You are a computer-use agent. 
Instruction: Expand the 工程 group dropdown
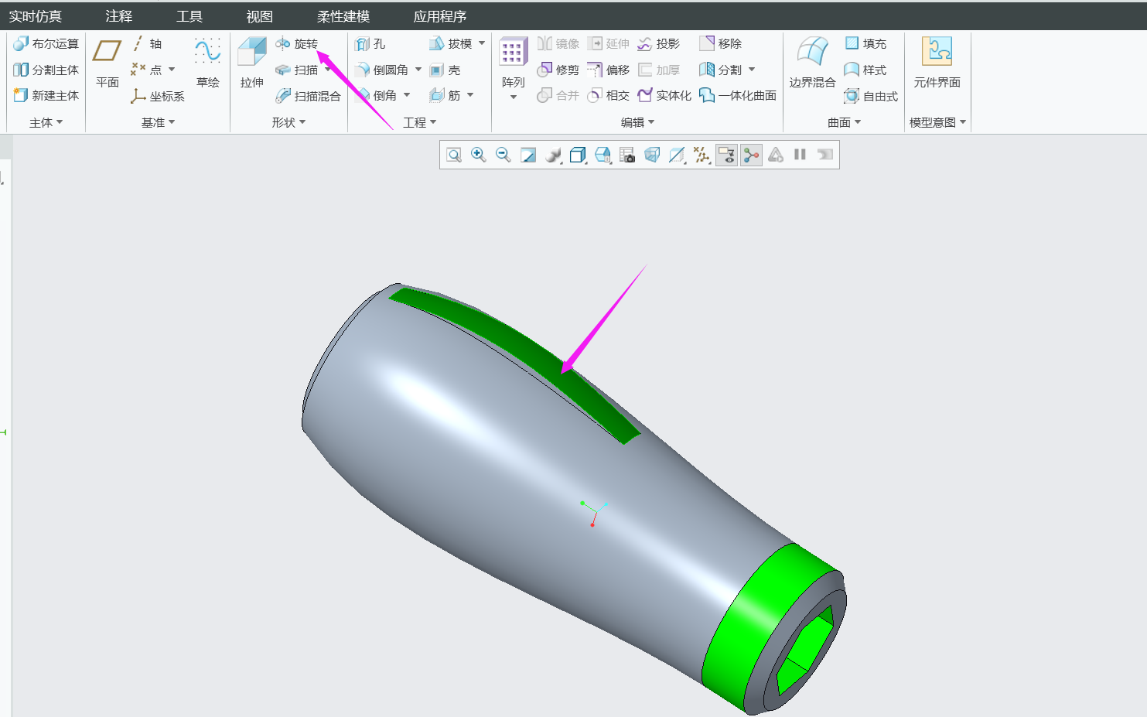(x=420, y=123)
